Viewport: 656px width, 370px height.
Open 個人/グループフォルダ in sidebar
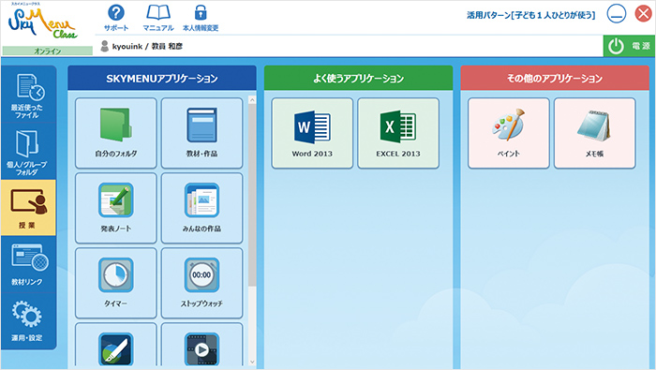[27, 152]
